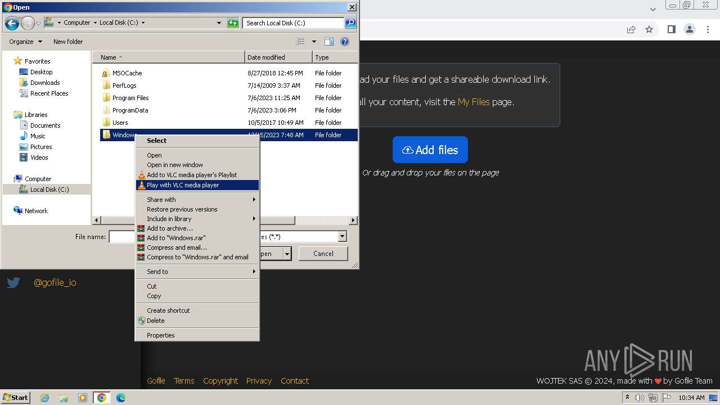Image resolution: width=720 pixels, height=405 pixels.
Task: Click New folder button
Action: click(68, 42)
